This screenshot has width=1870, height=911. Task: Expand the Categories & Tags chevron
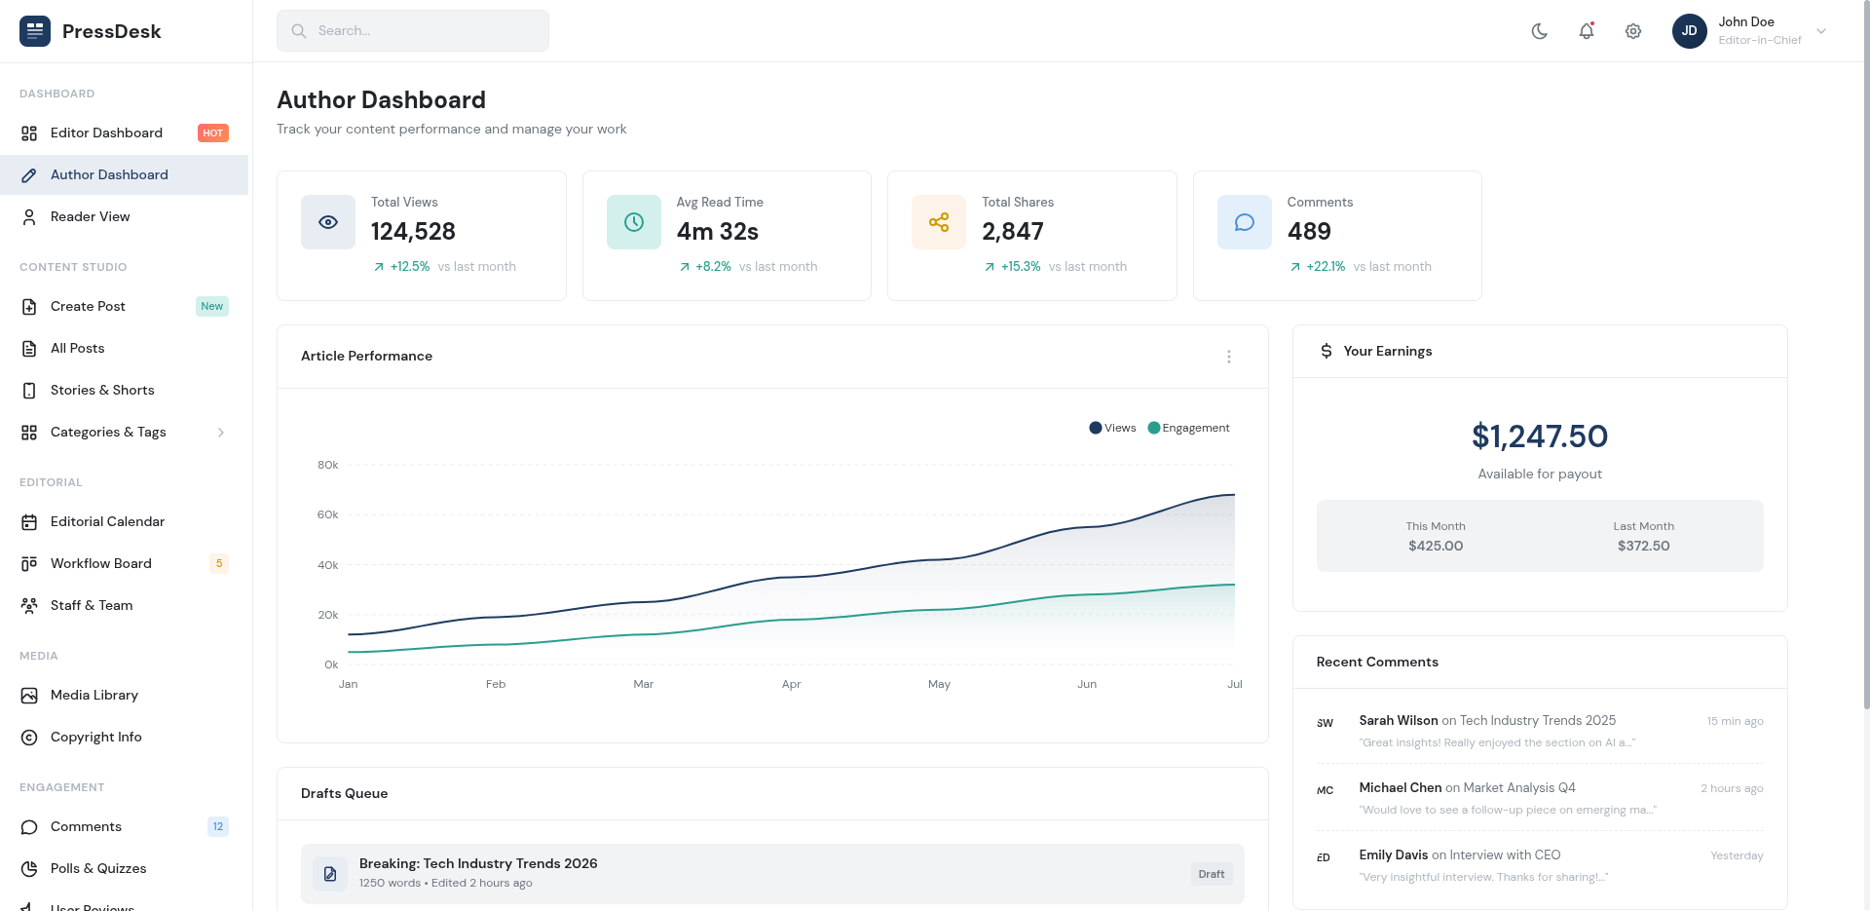pyautogui.click(x=222, y=432)
